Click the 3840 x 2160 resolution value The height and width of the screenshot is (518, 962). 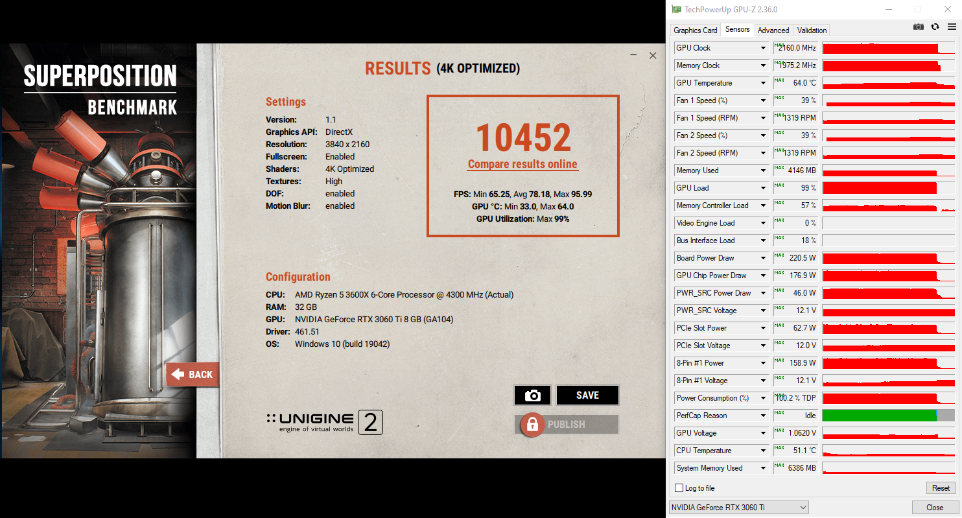(x=347, y=145)
